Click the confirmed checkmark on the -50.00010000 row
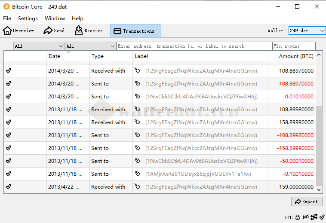The width and height of the screenshot is (326, 223). click(x=9, y=161)
